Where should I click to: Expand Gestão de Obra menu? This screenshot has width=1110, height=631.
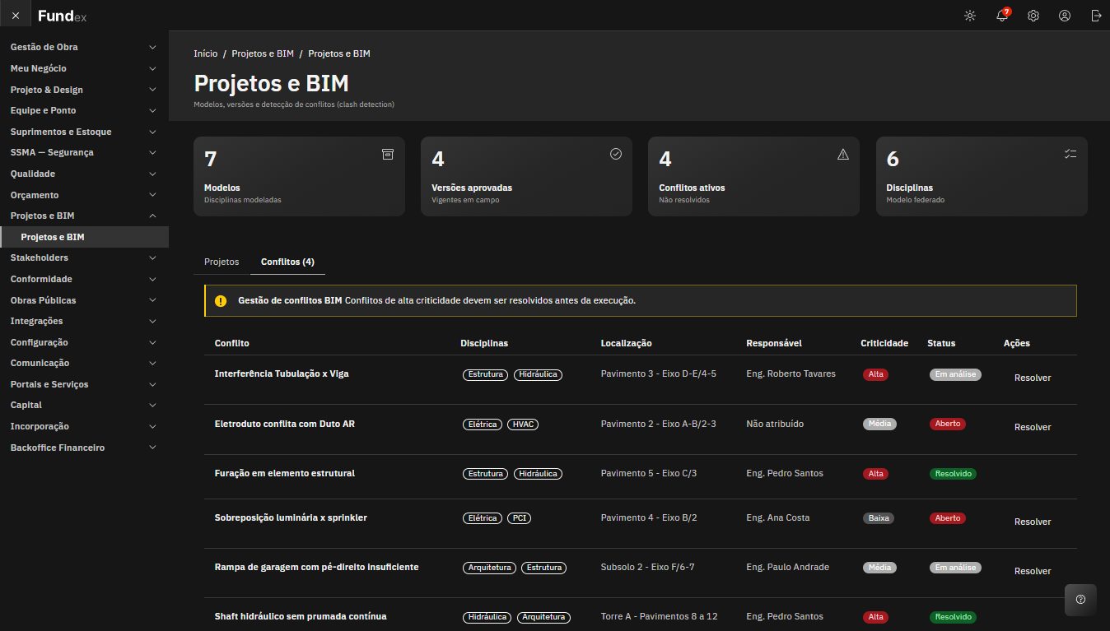coord(84,47)
